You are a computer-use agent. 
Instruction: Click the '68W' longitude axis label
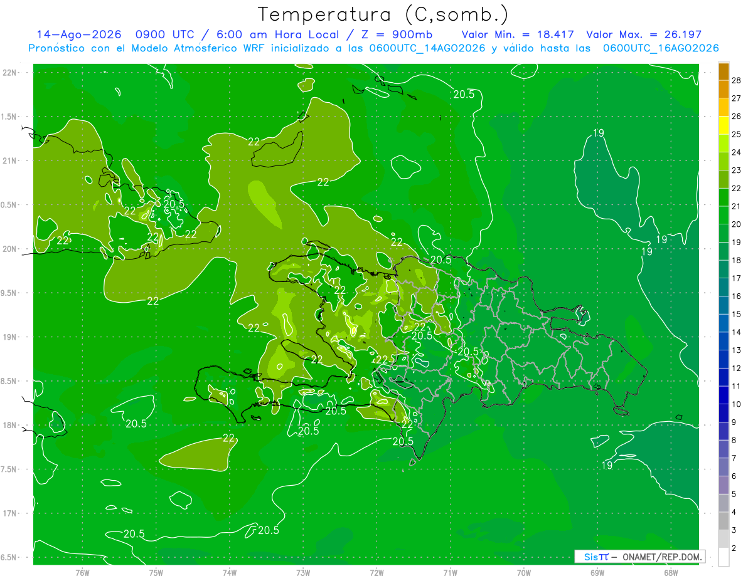click(x=671, y=573)
